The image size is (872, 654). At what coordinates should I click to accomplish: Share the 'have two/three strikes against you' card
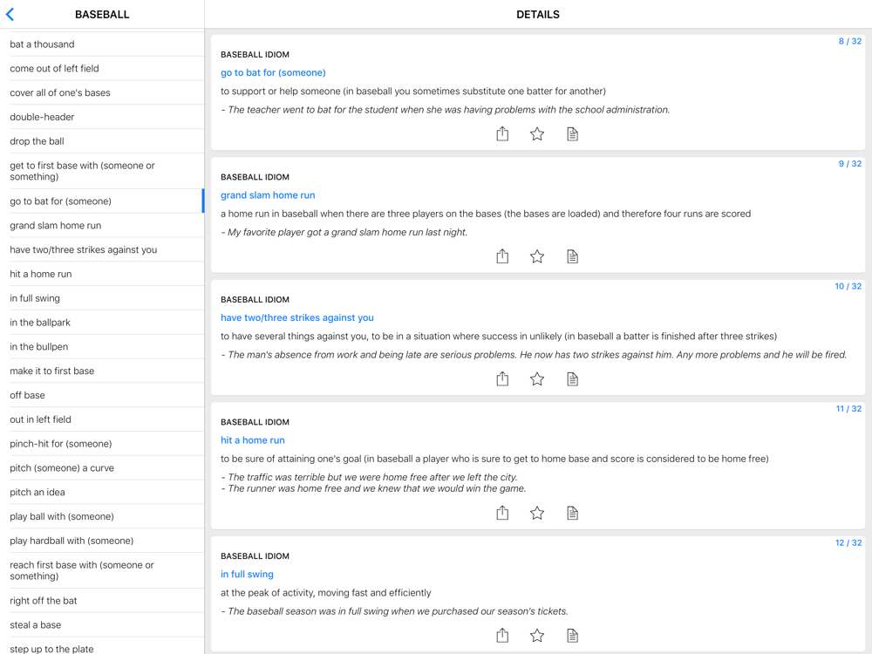(x=502, y=378)
